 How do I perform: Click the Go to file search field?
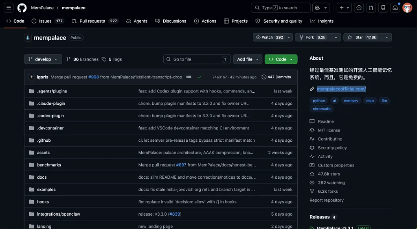click(x=197, y=59)
